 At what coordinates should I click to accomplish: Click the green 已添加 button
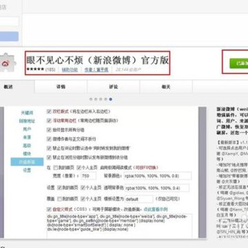pyautogui.click(x=239, y=63)
